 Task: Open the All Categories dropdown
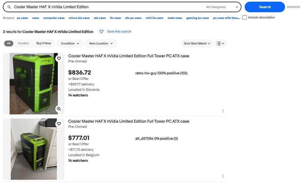[222, 7]
